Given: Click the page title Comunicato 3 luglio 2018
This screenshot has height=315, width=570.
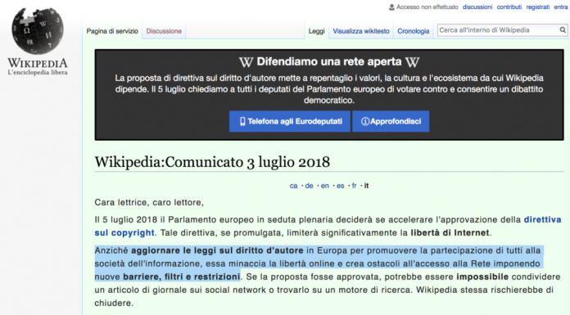Looking at the screenshot, I should pos(212,162).
